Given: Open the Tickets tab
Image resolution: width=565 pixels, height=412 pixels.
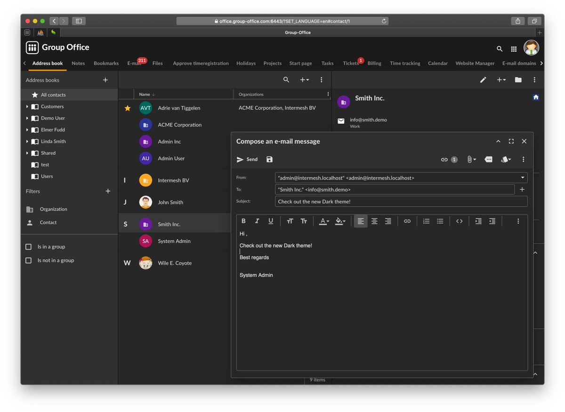Looking at the screenshot, I should tap(351, 63).
